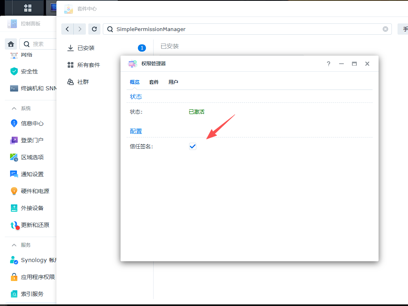Switch to the 用户 tab
This screenshot has width=408, height=306.
(x=173, y=82)
